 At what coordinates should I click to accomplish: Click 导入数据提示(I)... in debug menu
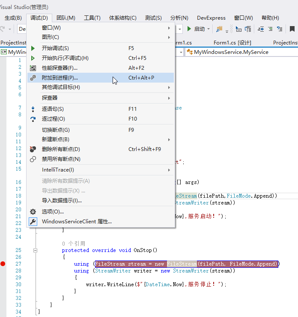point(62,201)
